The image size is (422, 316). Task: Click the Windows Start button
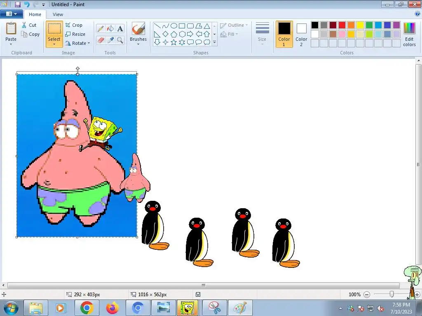[x=11, y=308]
